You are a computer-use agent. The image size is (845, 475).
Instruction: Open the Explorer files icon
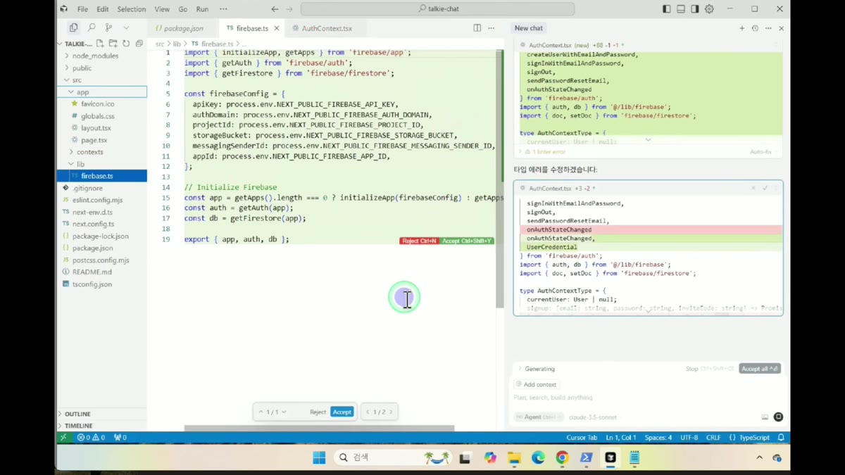click(x=73, y=27)
